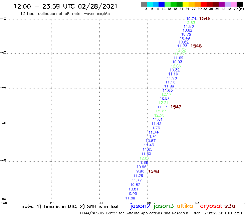
Task: Click the green wave height value 12.79
Action: (x=161, y=111)
